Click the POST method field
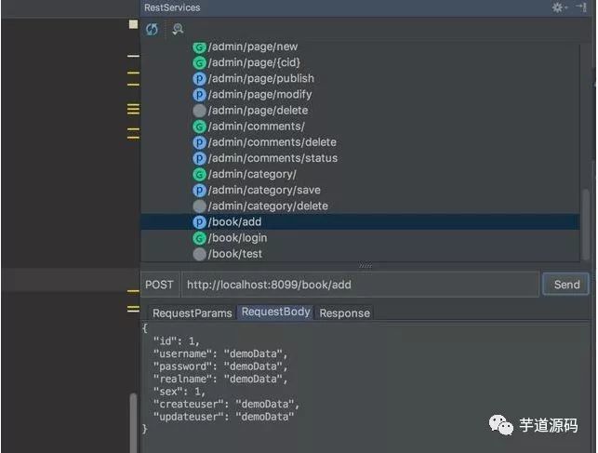The height and width of the screenshot is (453, 598). pyautogui.click(x=159, y=285)
